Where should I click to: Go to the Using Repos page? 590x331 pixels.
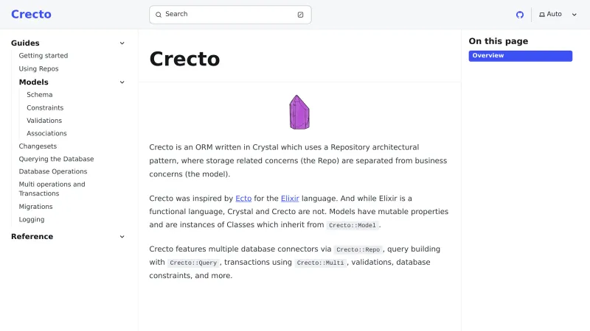click(x=38, y=69)
